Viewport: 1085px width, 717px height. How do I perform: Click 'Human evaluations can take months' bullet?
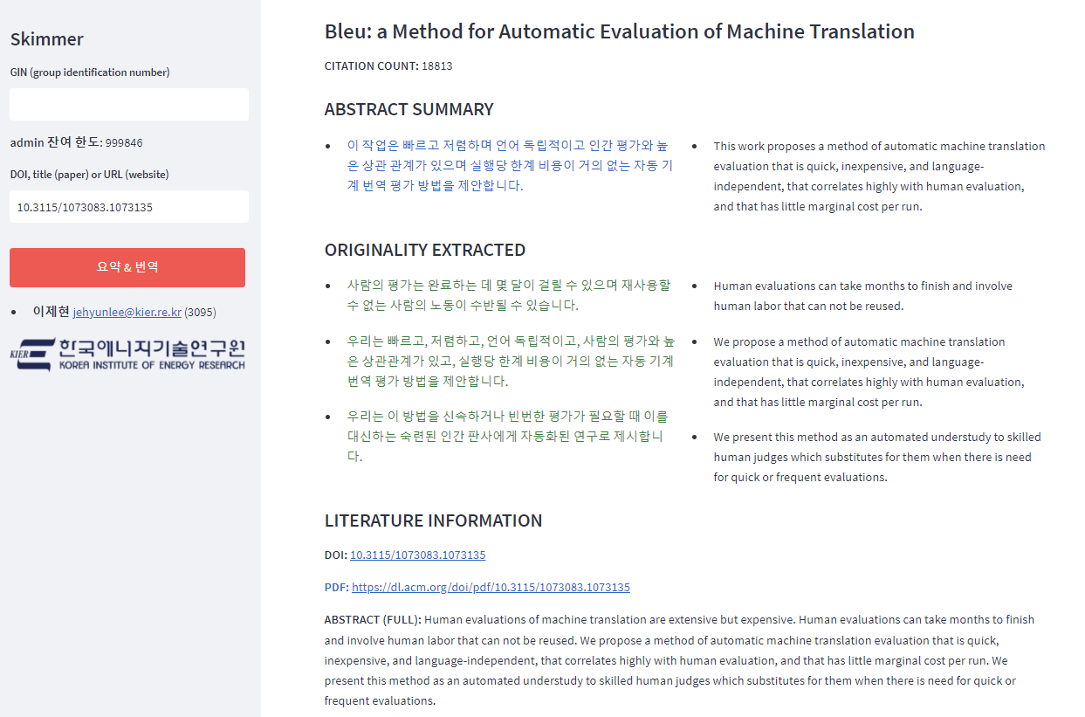[863, 296]
